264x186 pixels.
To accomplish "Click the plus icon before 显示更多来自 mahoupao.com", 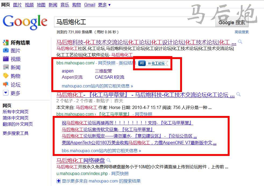I will coord(59,181).
